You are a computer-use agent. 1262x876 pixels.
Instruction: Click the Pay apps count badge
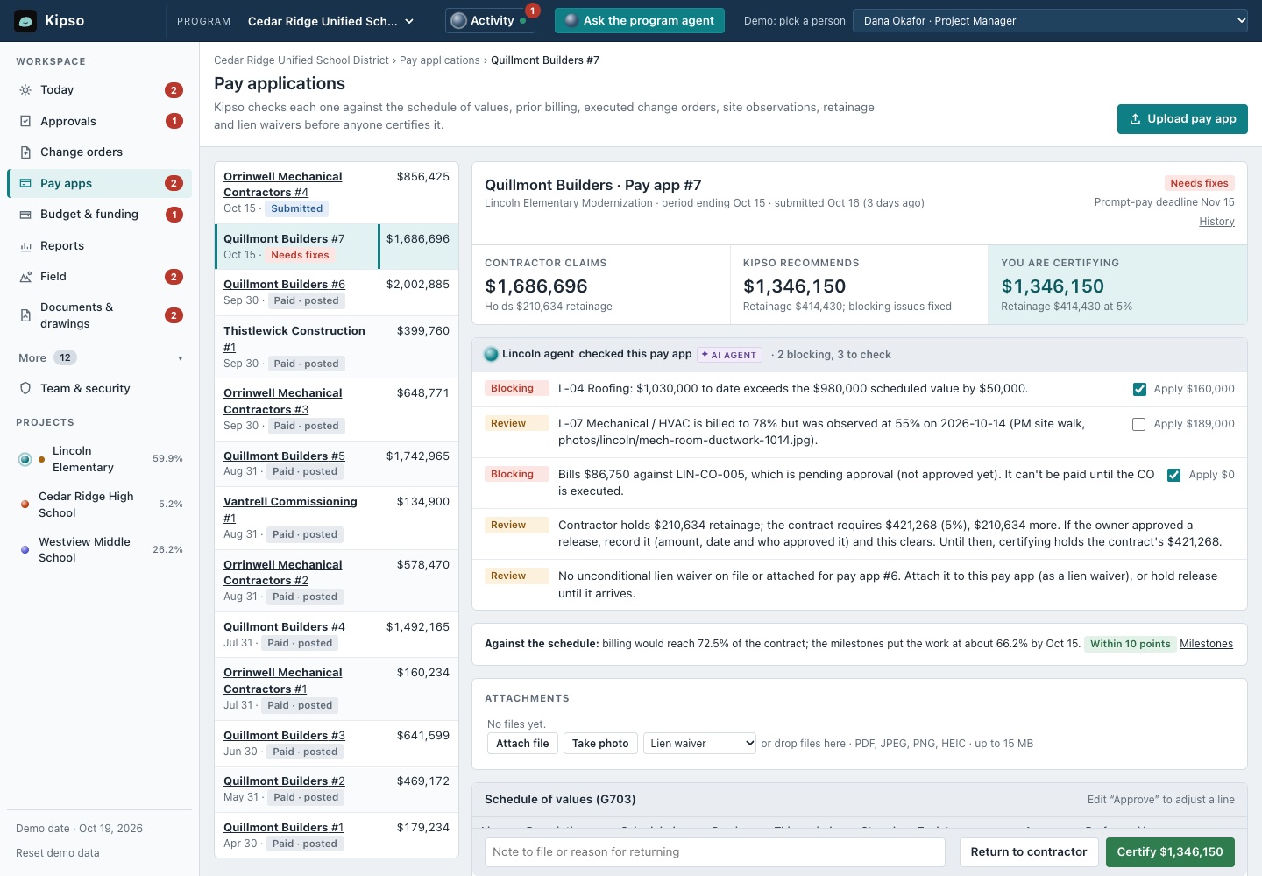[x=174, y=183]
